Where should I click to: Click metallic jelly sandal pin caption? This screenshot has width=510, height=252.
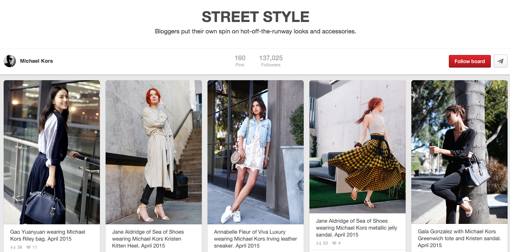point(356,228)
